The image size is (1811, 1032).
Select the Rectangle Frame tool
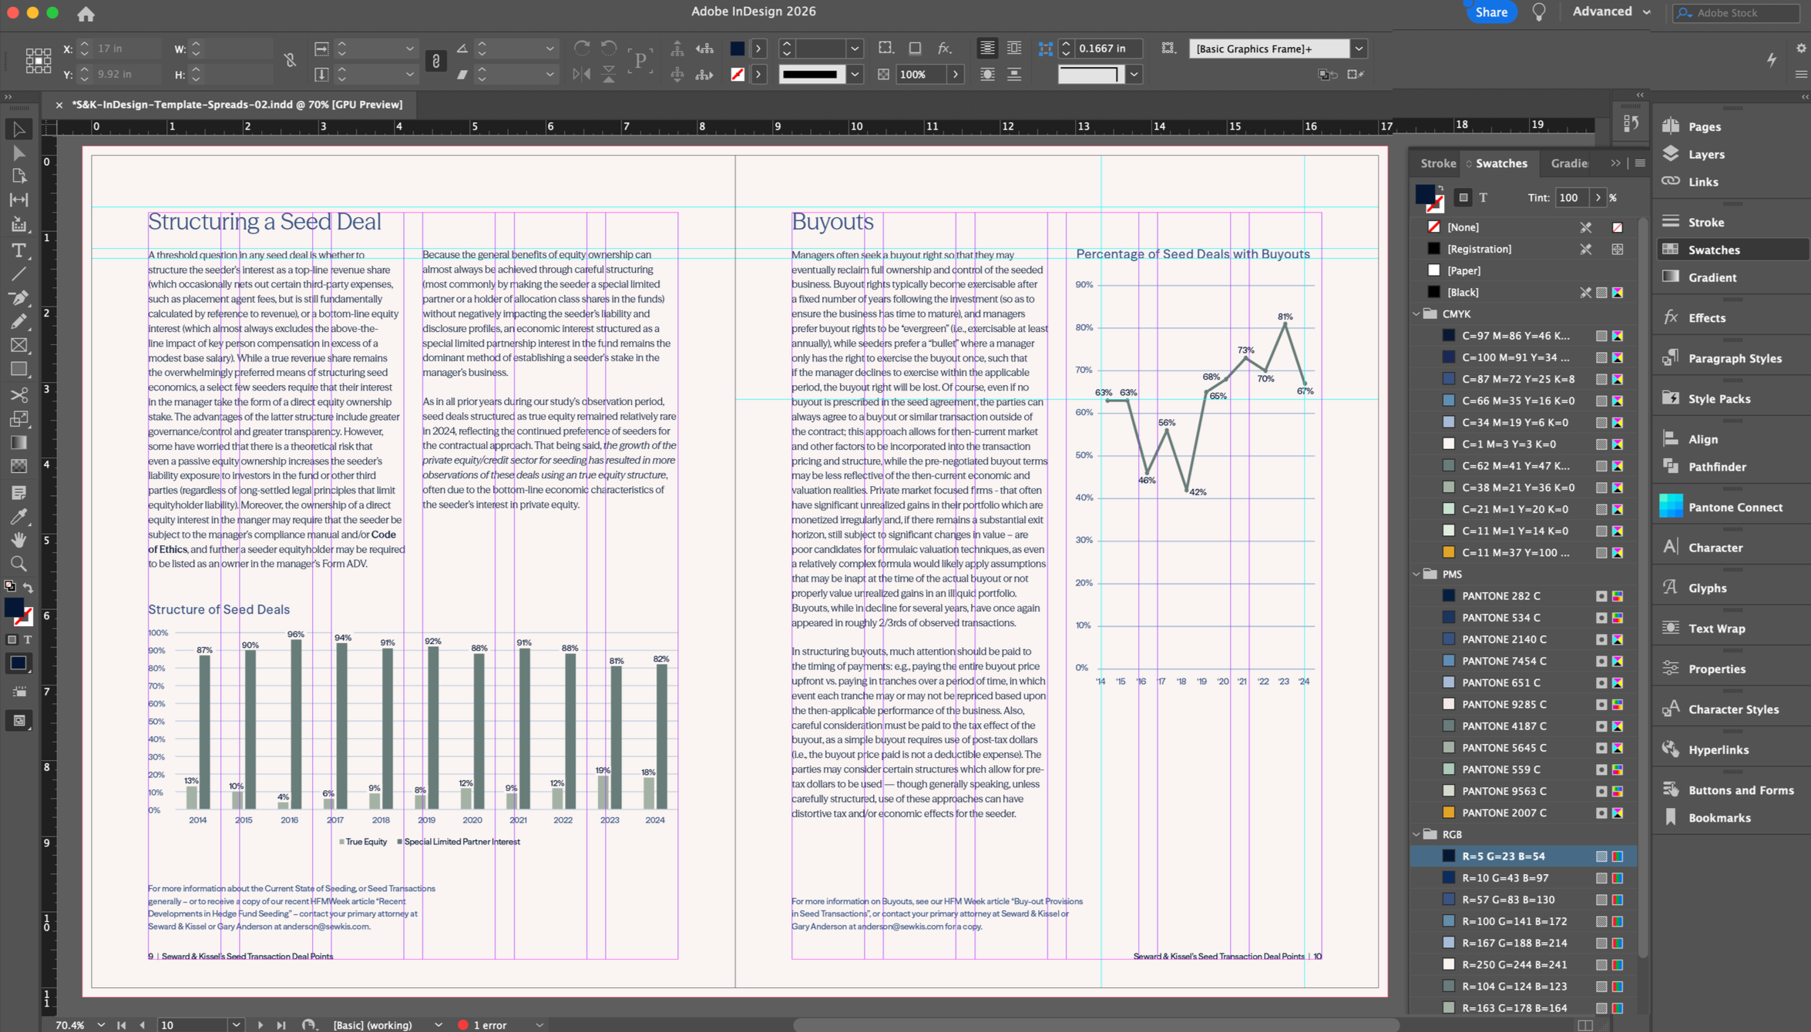18,346
